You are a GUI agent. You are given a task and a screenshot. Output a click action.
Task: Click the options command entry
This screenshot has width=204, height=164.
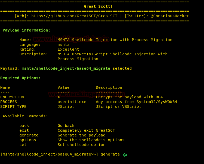point(28,140)
